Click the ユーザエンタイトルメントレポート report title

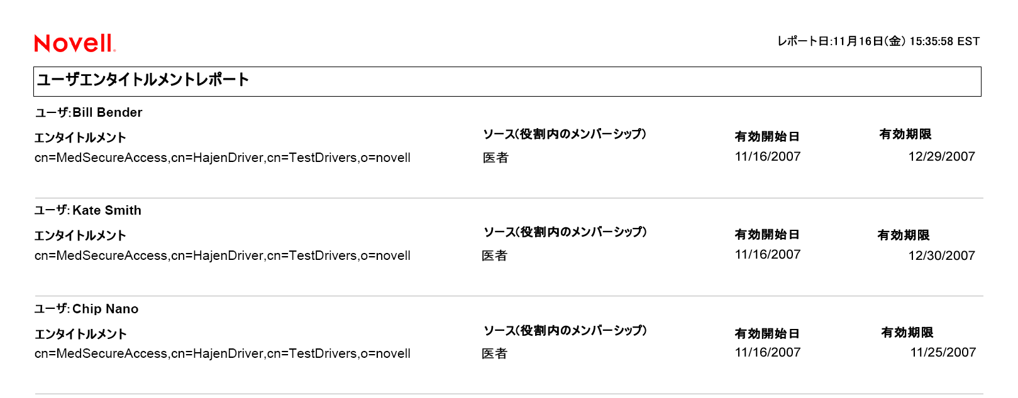pos(143,80)
